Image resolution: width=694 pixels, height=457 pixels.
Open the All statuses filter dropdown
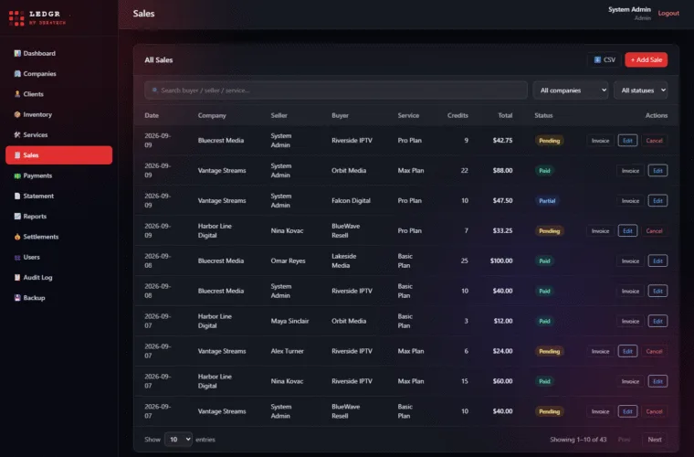(x=640, y=90)
